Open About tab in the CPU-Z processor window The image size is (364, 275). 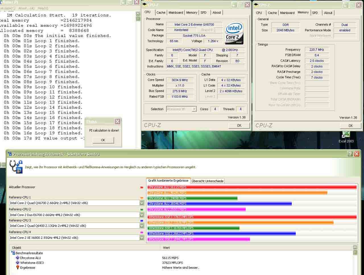[217, 13]
